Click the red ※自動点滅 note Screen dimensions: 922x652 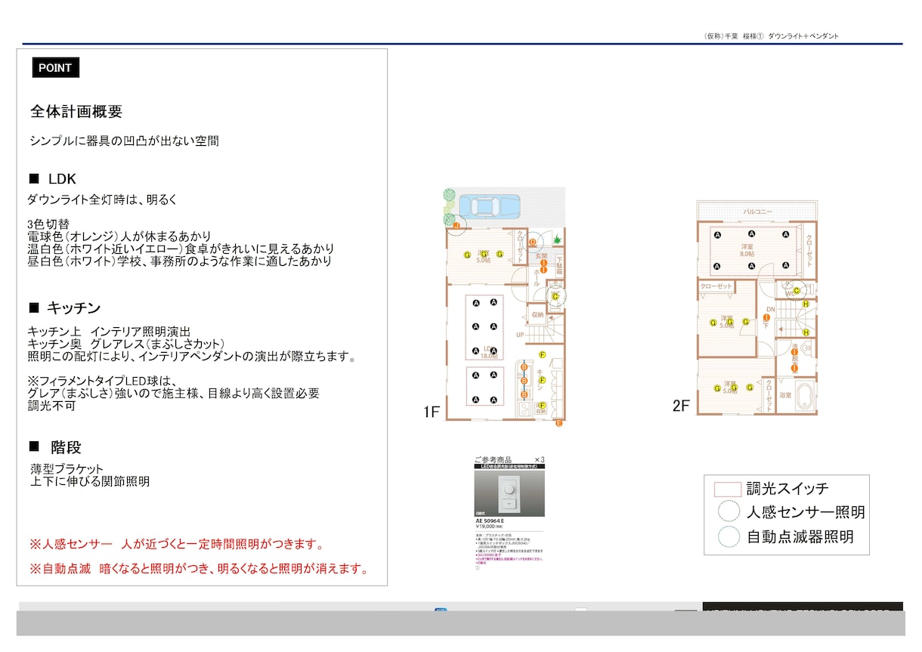(199, 569)
